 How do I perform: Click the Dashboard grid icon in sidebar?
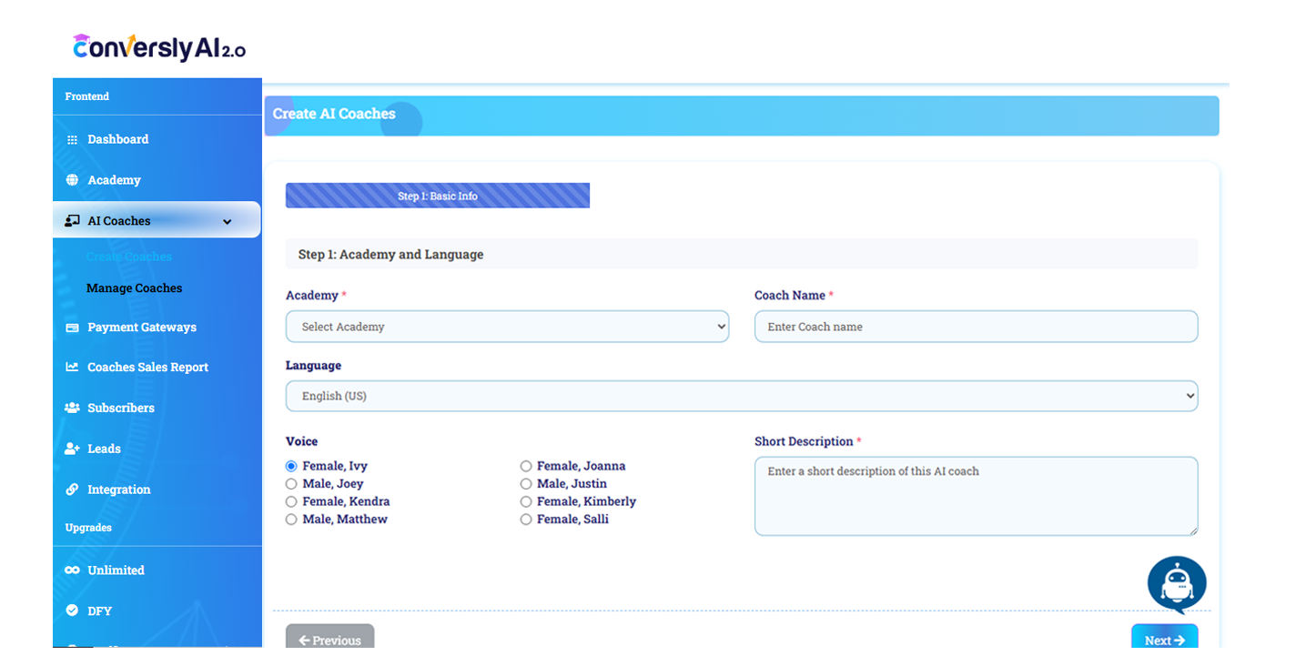(72, 140)
